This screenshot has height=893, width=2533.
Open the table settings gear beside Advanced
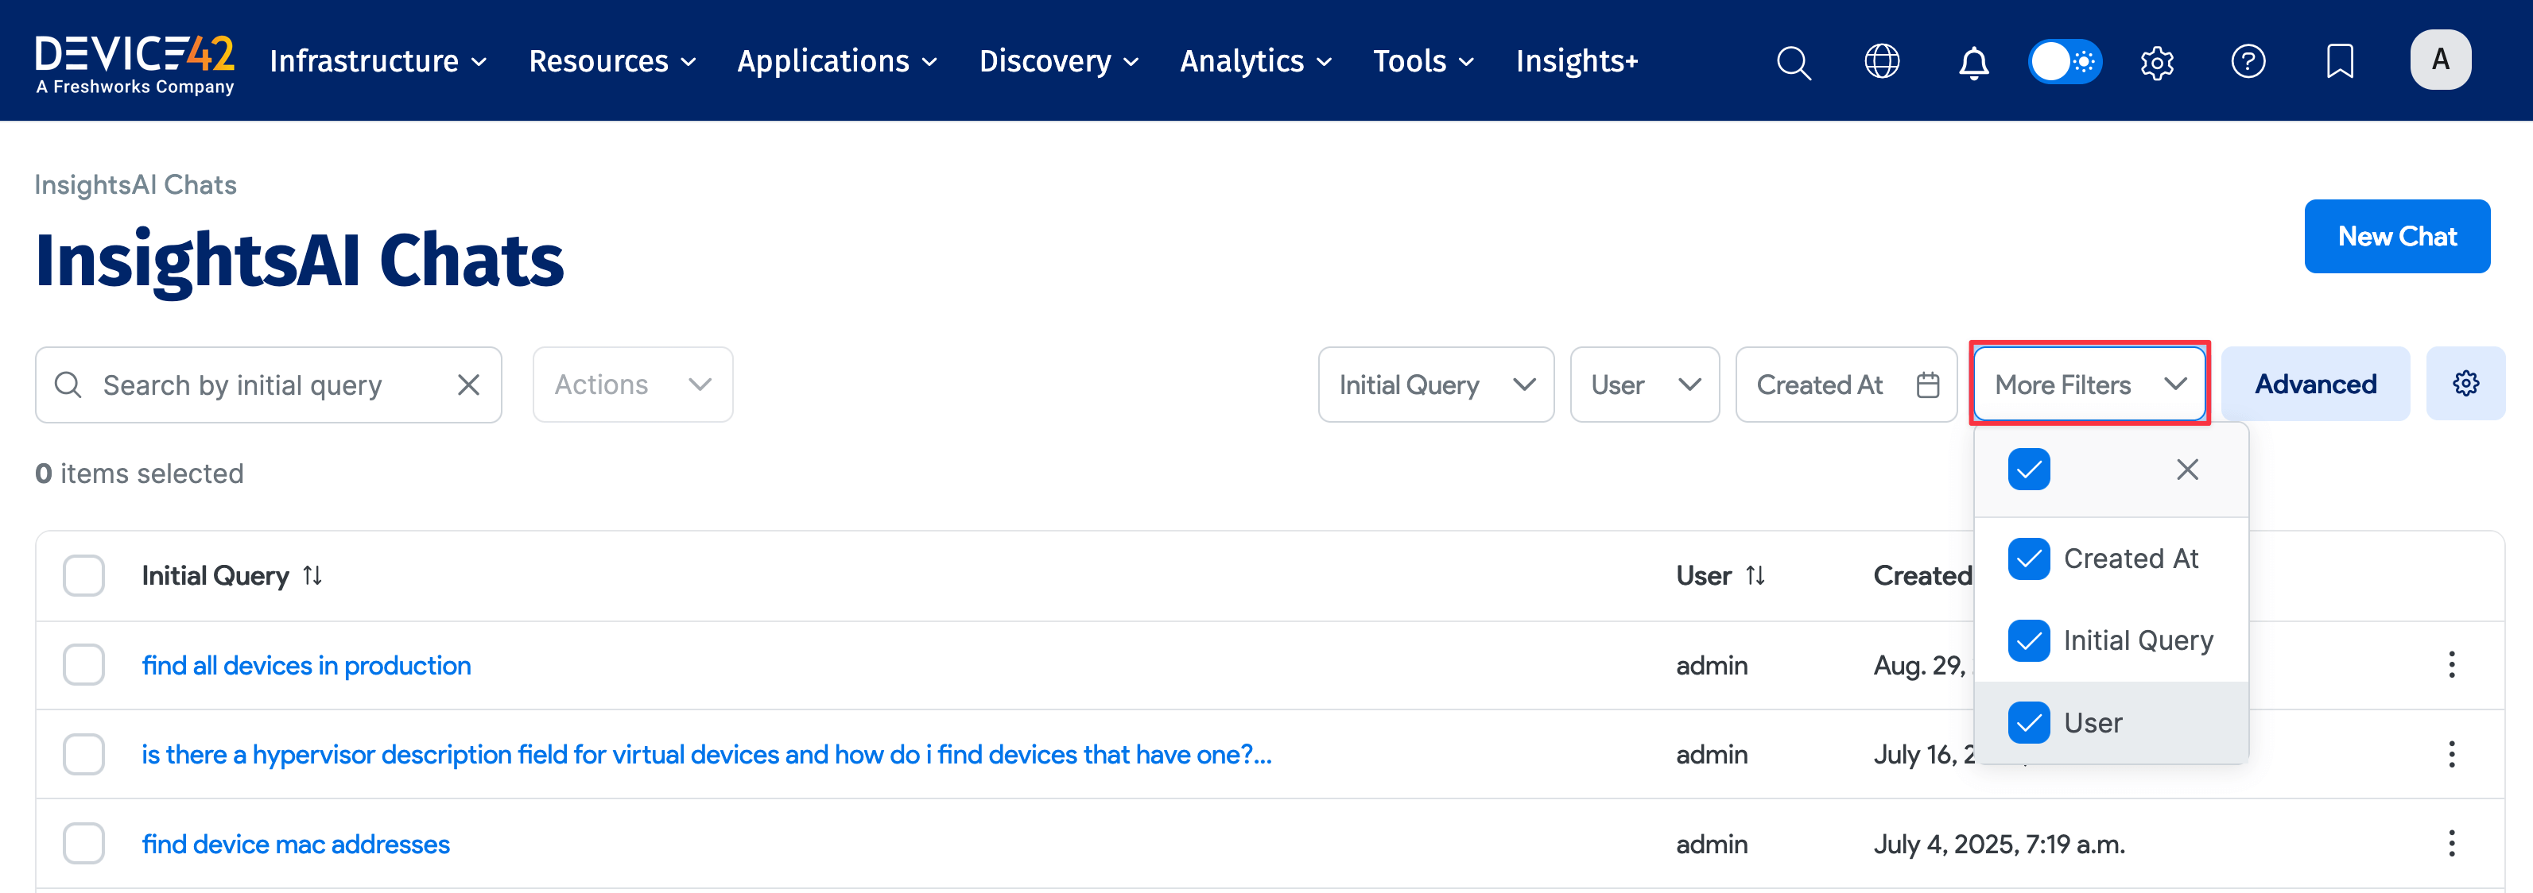click(x=2466, y=384)
